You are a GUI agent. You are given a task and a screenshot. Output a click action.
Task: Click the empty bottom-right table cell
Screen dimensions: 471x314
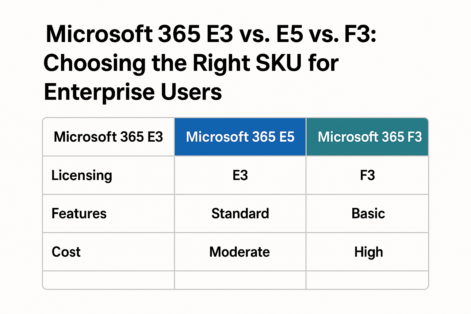tap(367, 280)
